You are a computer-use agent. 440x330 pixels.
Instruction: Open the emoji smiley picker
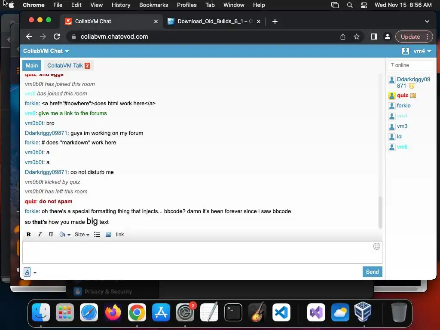(376, 246)
